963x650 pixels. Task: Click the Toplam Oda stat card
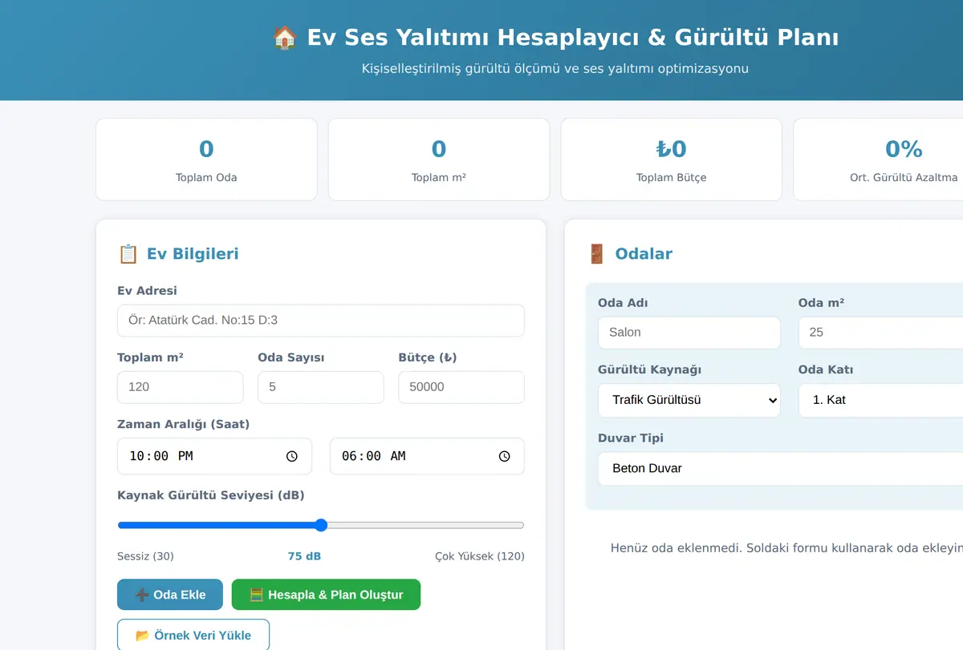(206, 159)
